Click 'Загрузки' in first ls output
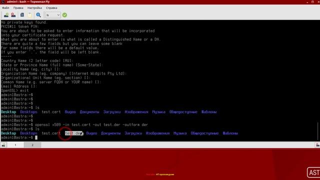This screenshot has height=180, width=320. (112, 112)
